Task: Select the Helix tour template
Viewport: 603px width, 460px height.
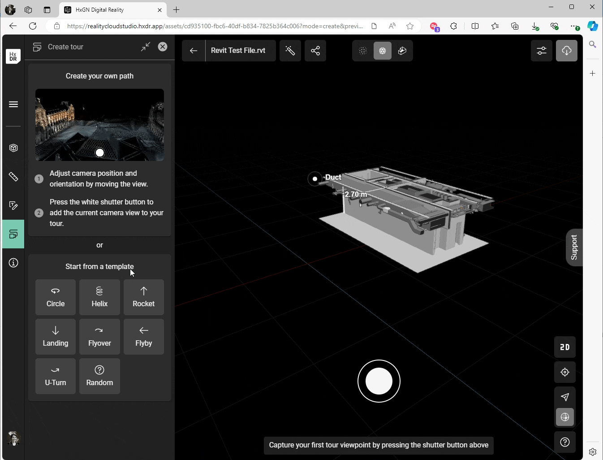Action: tap(99, 297)
